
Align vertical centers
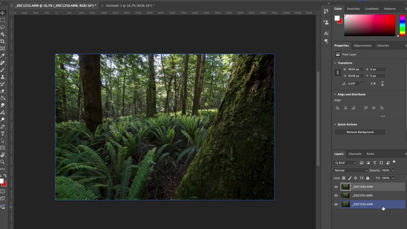click(374, 108)
